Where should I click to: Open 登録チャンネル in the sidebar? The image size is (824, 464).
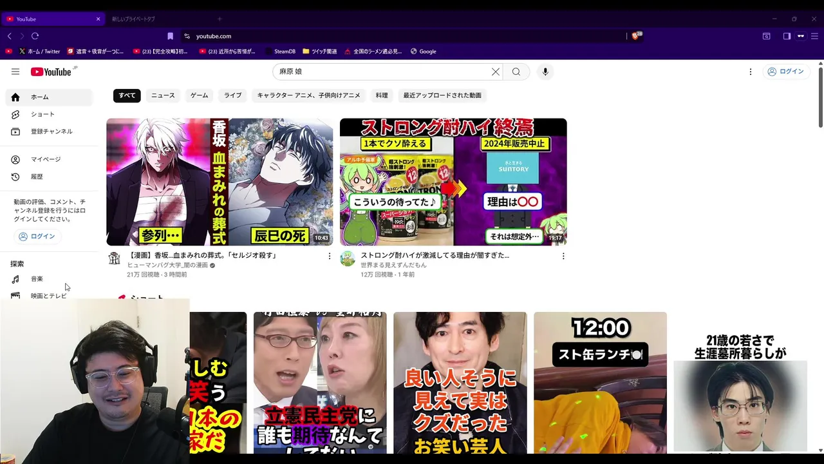click(49, 131)
